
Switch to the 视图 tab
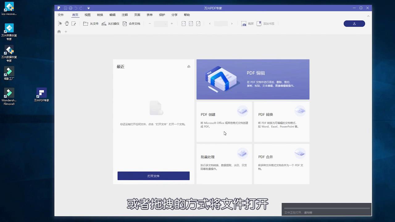click(87, 15)
